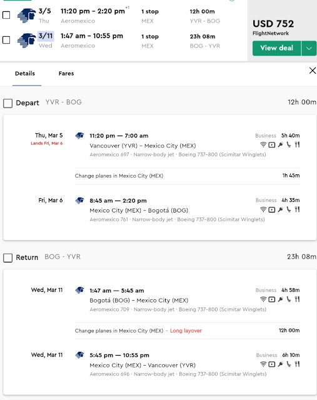Tick the Depart YVR - BOG checkbox
This screenshot has height=400, width=317.
tap(8, 103)
